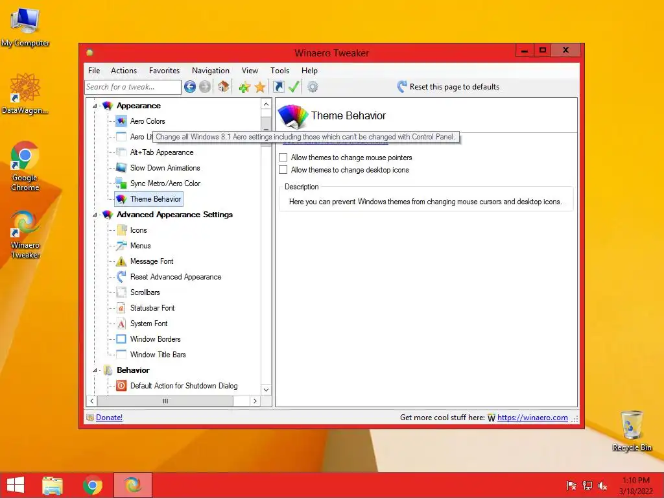This screenshot has width=664, height=498.
Task: Click the horizontal scroll left arrow
Action: (x=92, y=401)
